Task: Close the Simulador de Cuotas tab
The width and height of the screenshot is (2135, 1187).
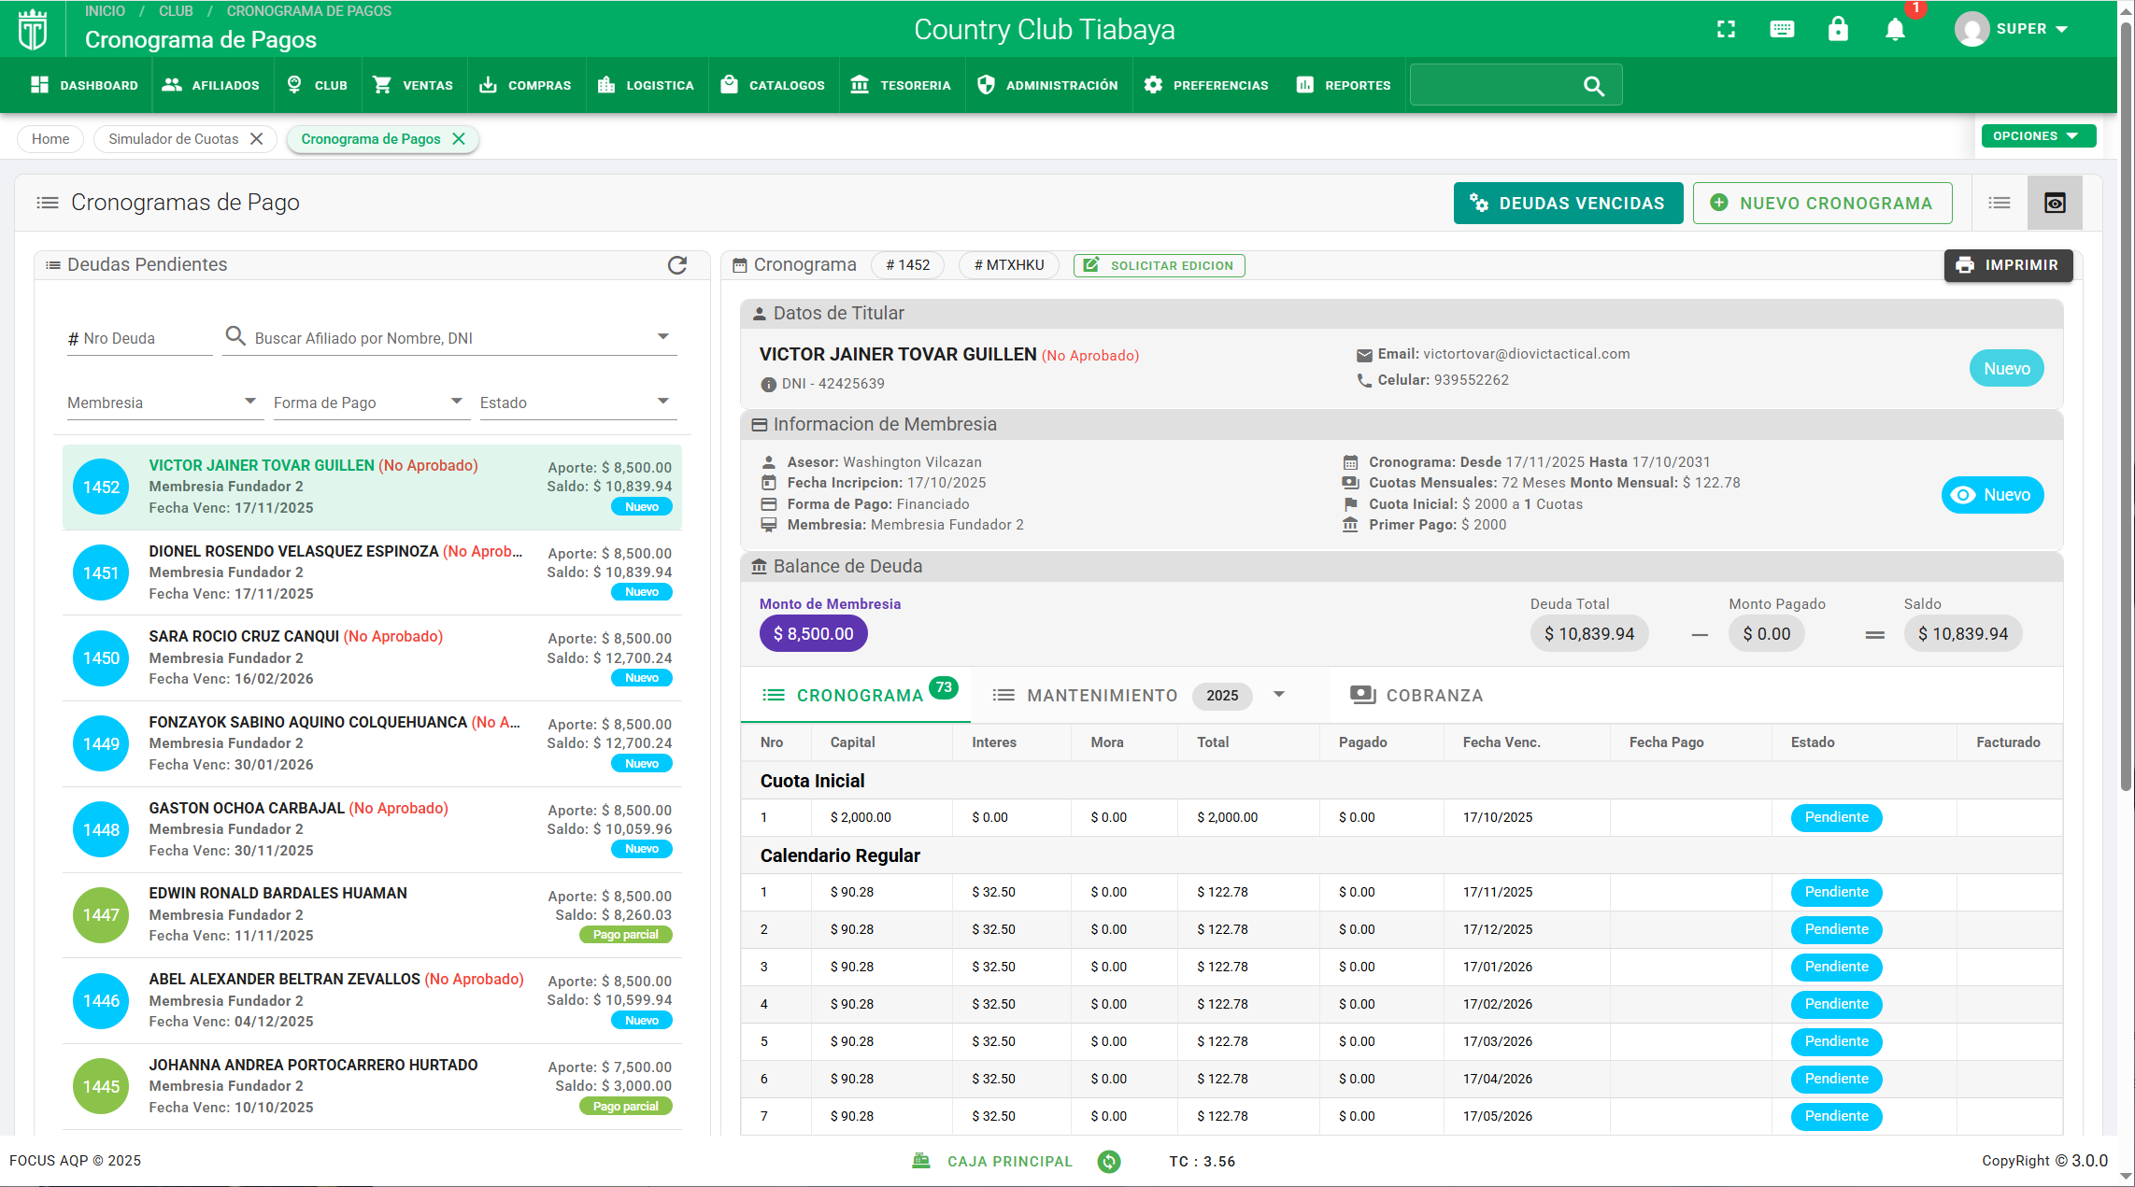Action: coord(257,139)
